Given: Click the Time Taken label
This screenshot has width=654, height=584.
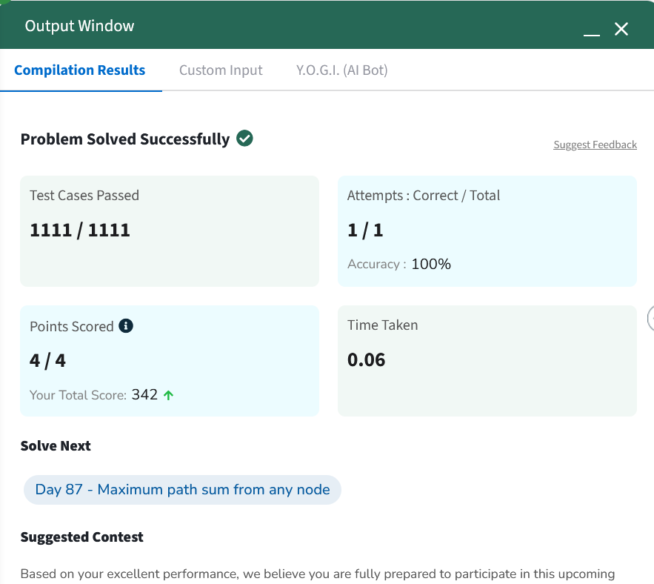Looking at the screenshot, I should [x=382, y=325].
